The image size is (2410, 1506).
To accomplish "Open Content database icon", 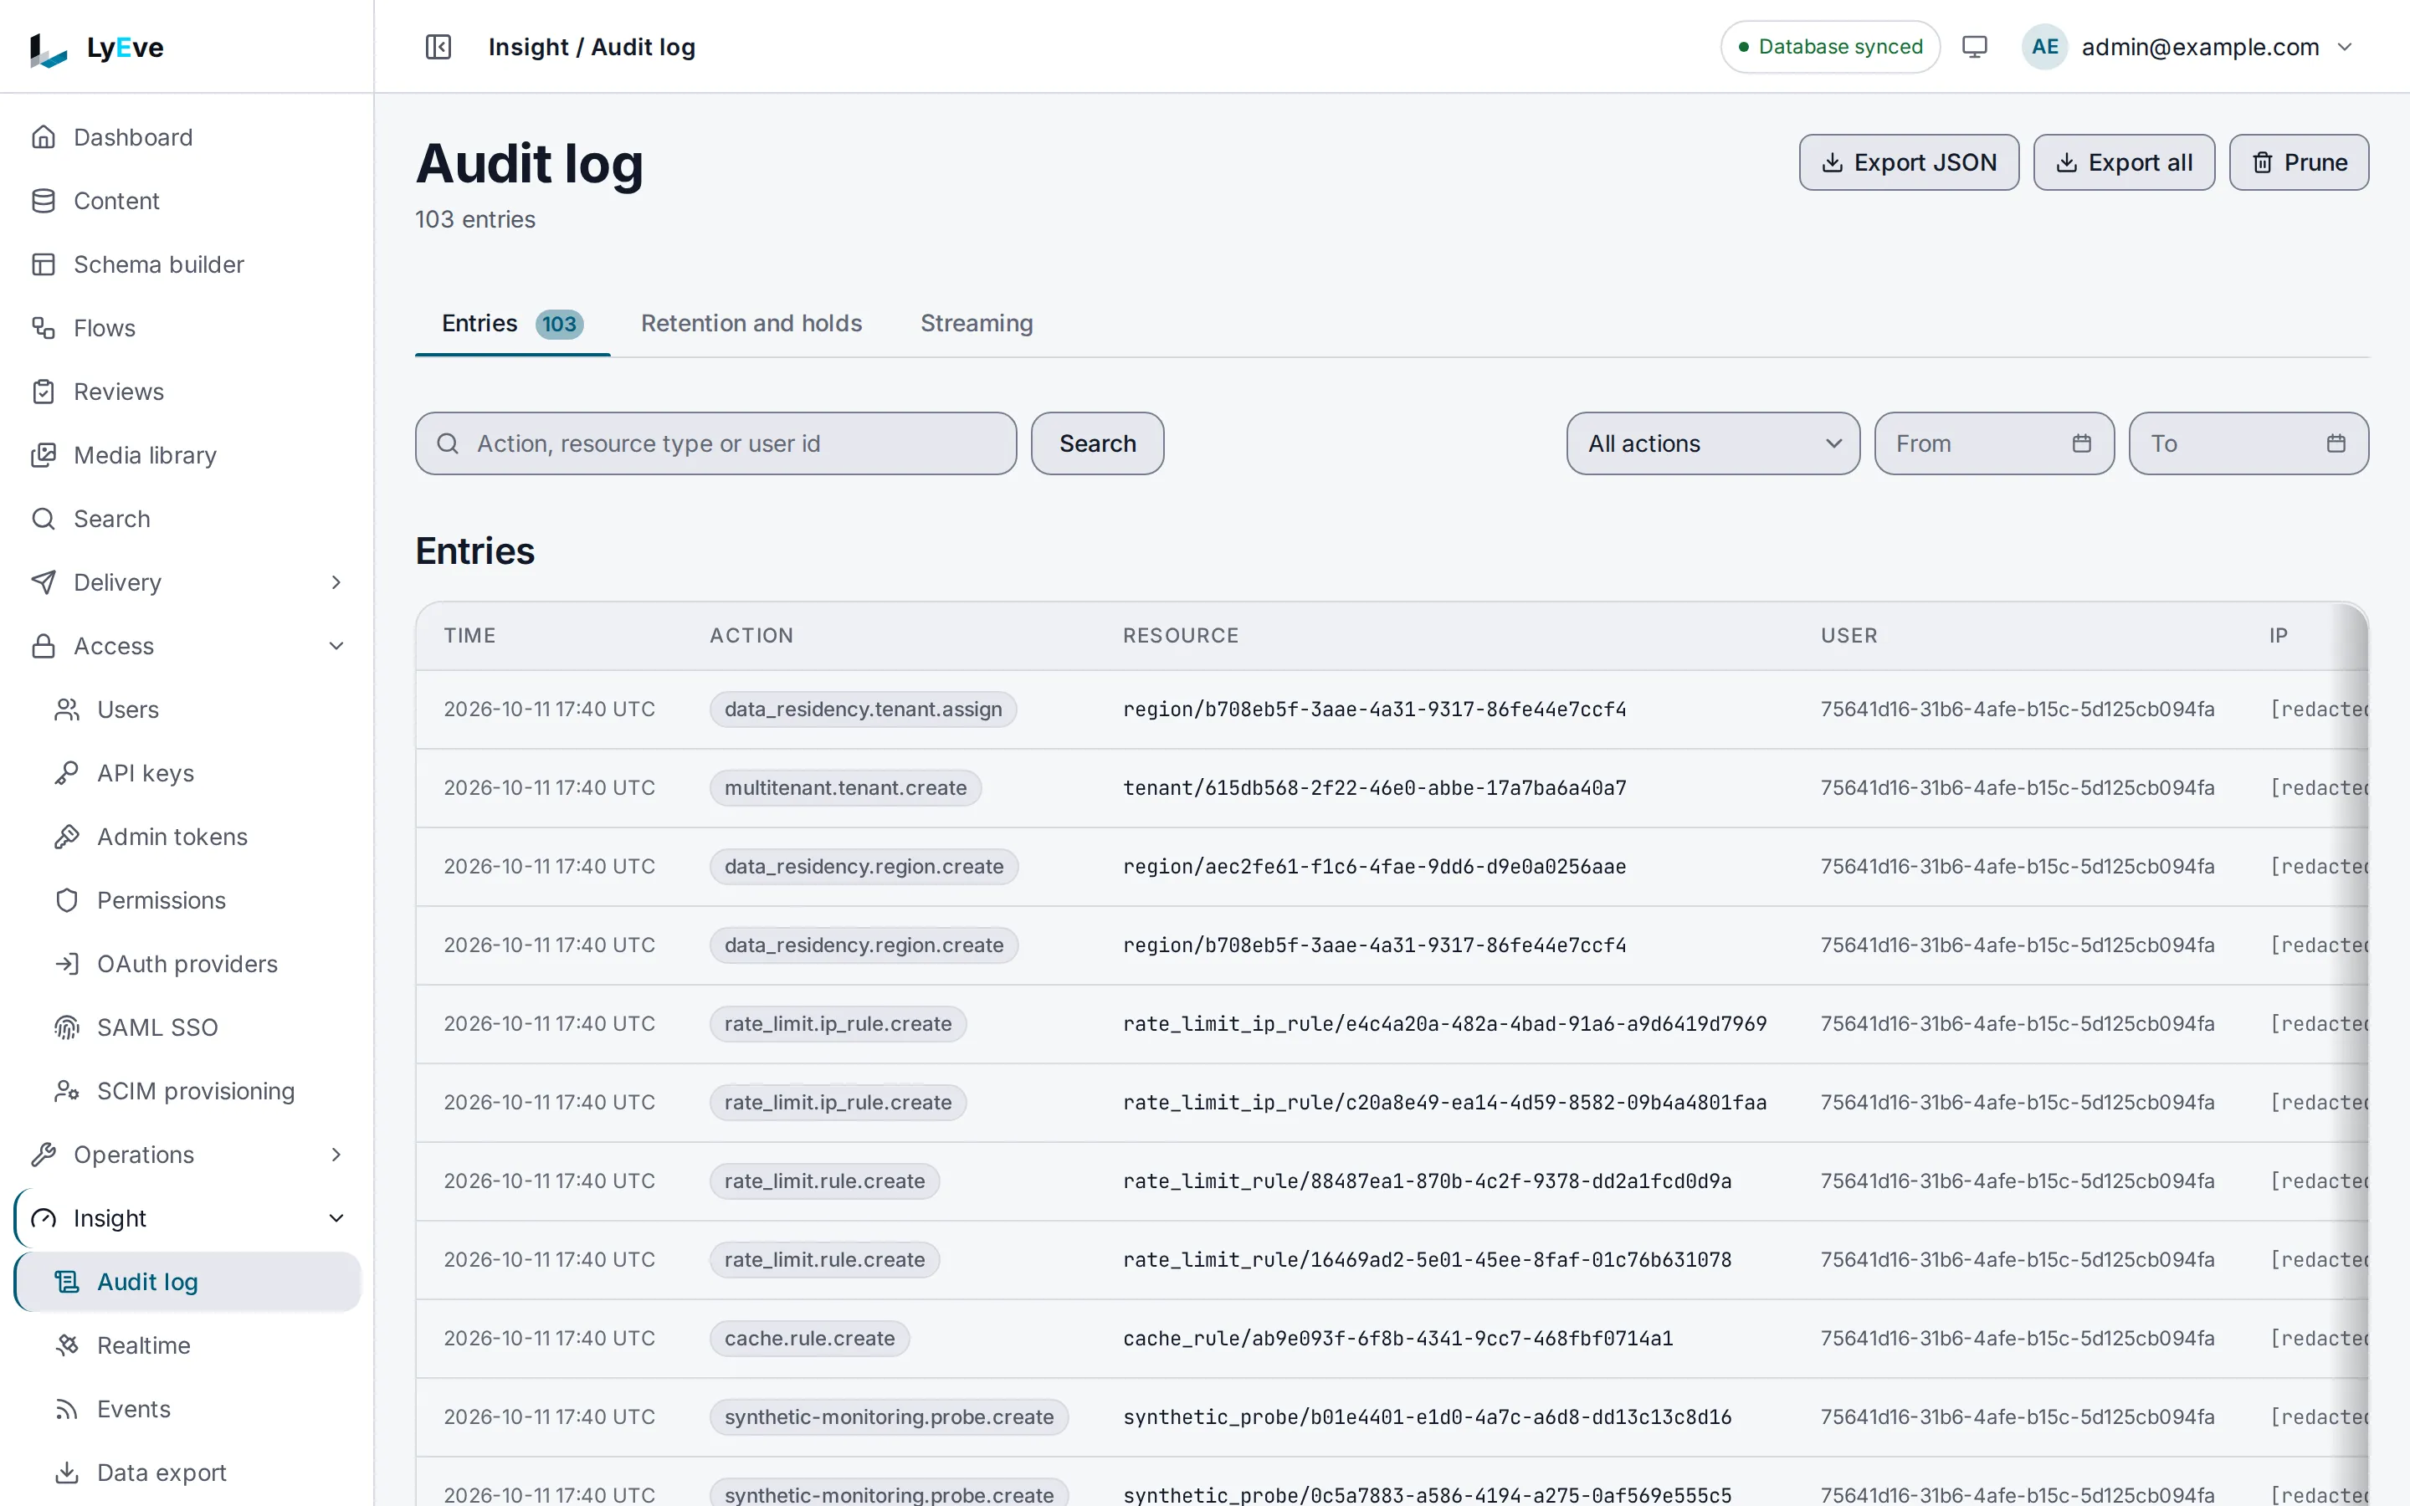I will 43,201.
